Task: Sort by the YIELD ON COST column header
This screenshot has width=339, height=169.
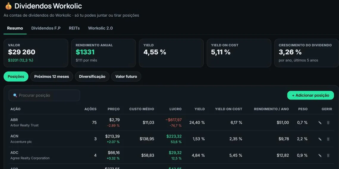Action: [228, 109]
